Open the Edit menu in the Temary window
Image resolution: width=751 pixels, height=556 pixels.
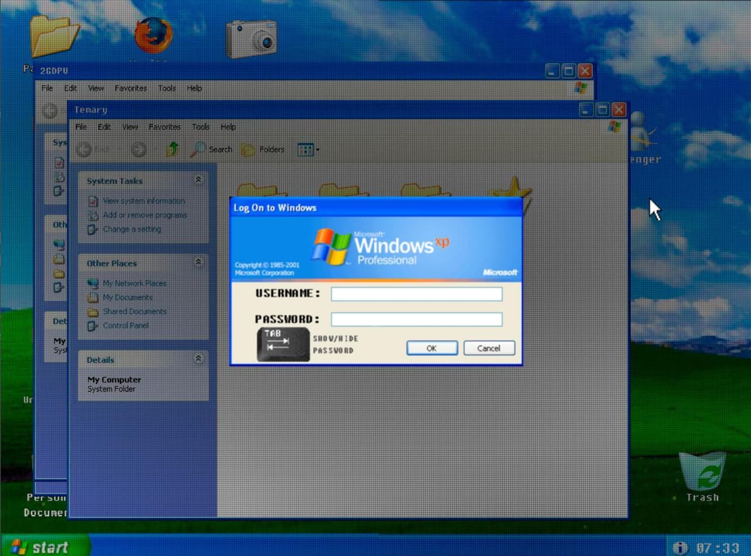tap(104, 127)
